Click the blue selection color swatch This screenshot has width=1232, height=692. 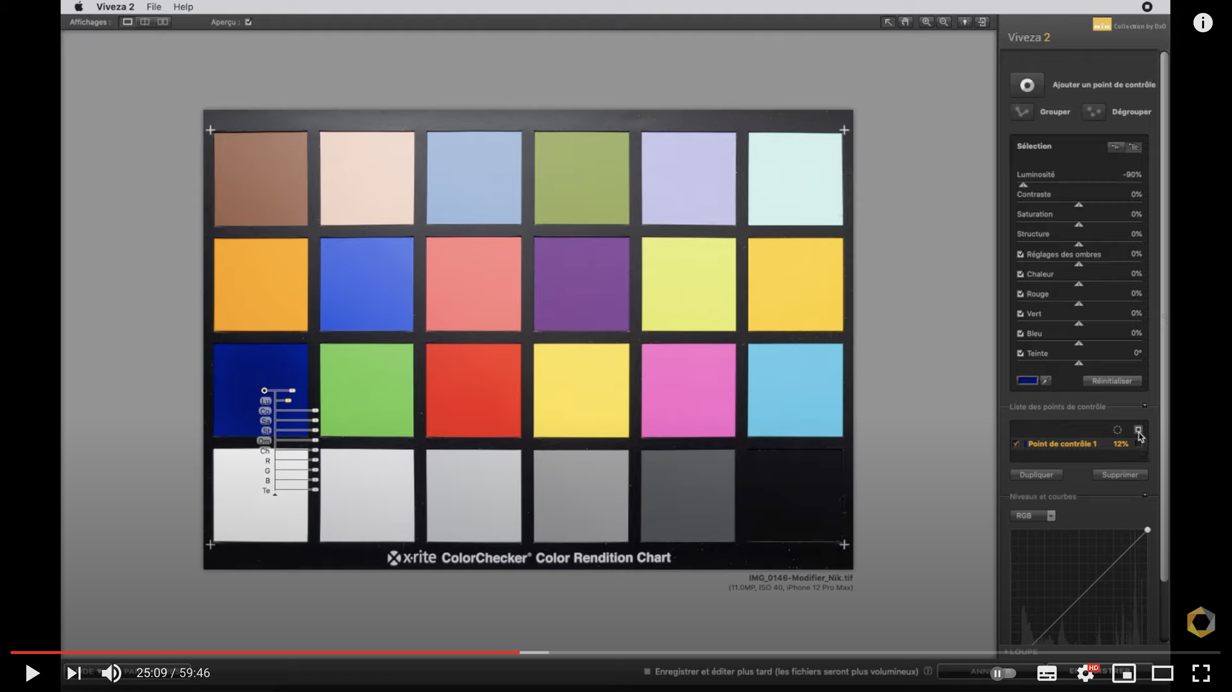coord(1027,381)
